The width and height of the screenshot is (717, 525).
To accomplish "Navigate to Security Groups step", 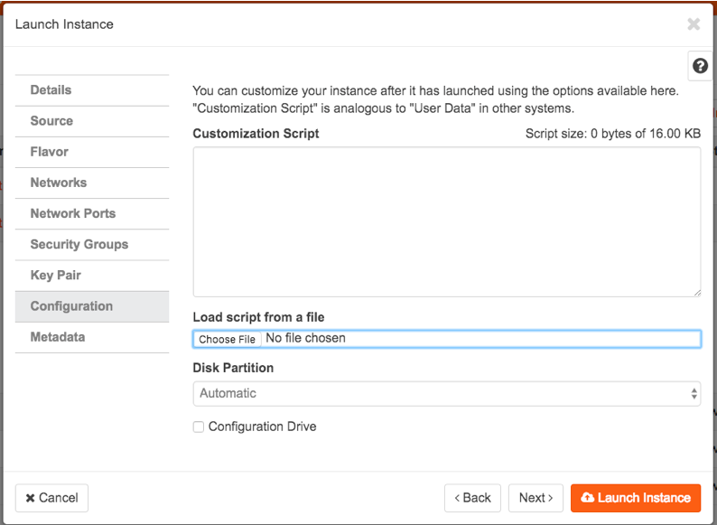I will point(79,244).
